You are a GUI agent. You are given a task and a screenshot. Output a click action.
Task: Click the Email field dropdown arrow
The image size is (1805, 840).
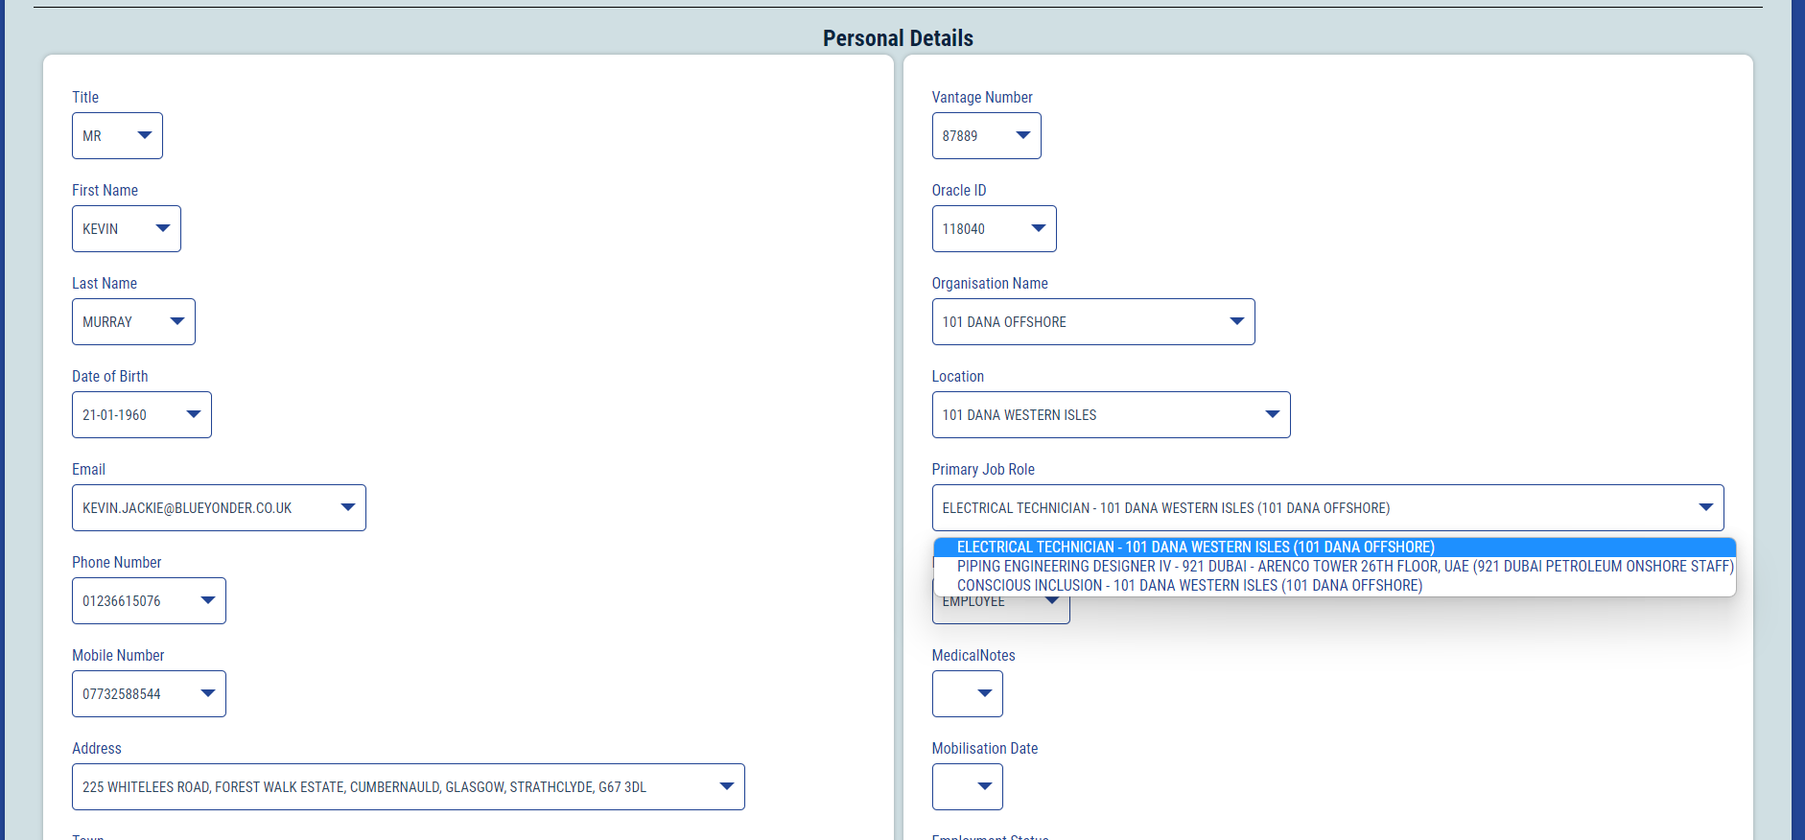pos(347,508)
